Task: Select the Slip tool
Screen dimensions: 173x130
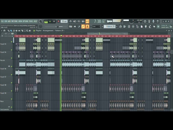Action: coord(19,31)
